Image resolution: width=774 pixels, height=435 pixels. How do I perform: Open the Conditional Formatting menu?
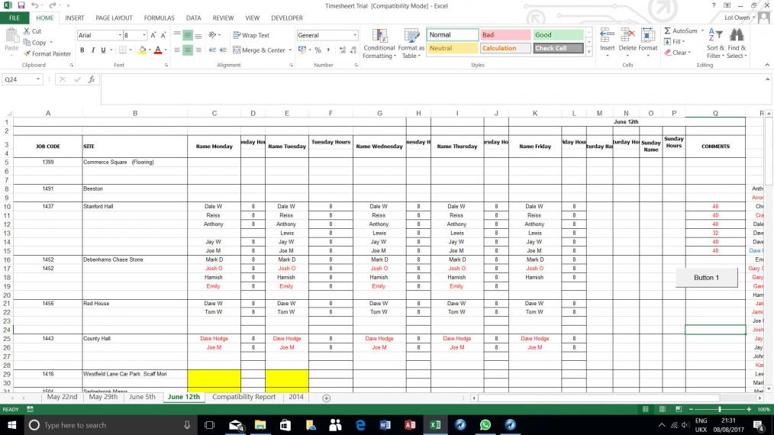click(x=379, y=44)
